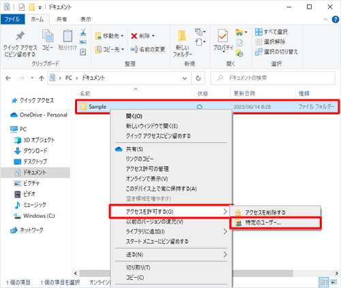Image resolution: width=341 pixels, height=288 pixels.
Task: Open Pictures (ピクチャ) in sidebar
Action: click(x=27, y=183)
